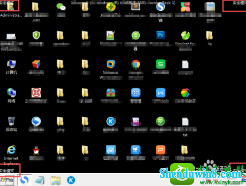Open Kugou K icon on the taskbar
The image size is (246, 186).
[x=71, y=180]
